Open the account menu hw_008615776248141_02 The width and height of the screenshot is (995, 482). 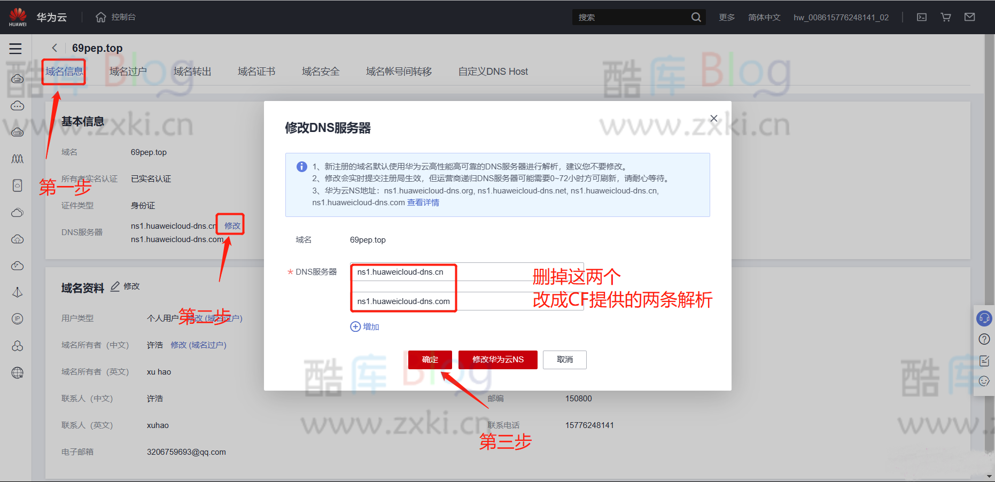841,17
